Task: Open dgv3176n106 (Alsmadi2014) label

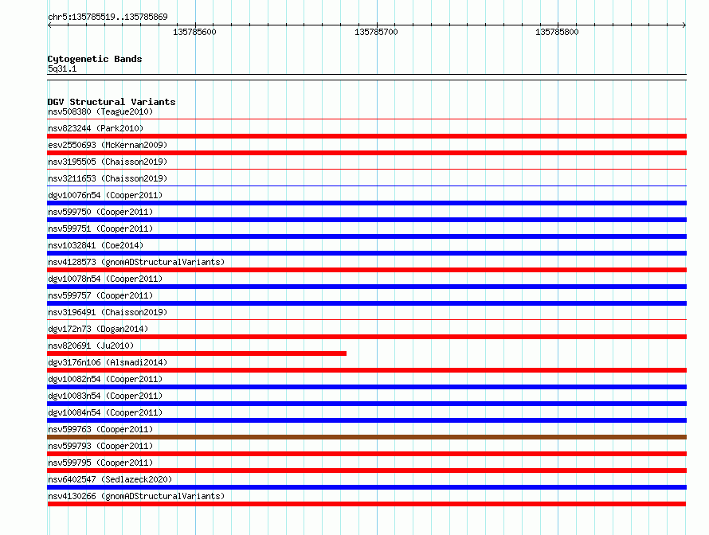Action: [x=108, y=362]
